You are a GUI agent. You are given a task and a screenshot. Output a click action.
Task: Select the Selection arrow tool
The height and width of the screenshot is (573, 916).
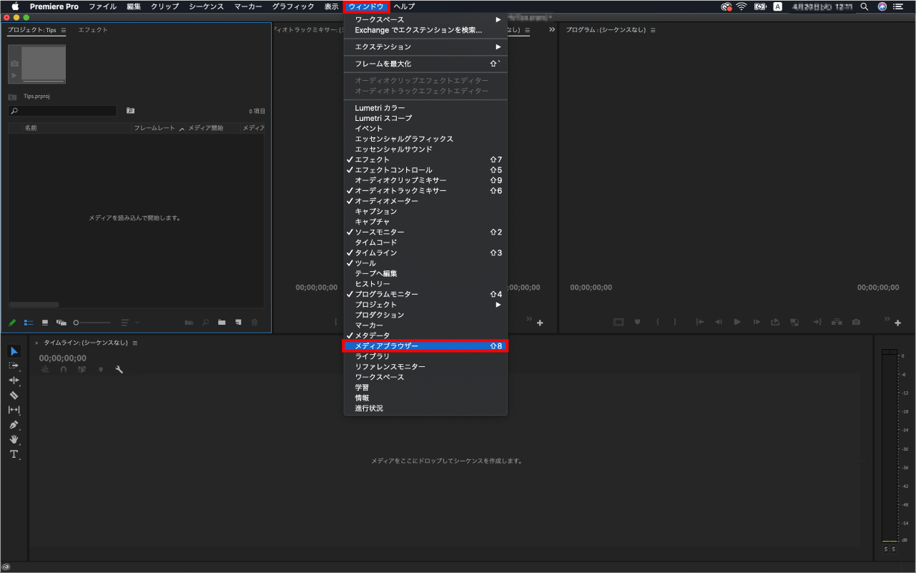point(14,351)
